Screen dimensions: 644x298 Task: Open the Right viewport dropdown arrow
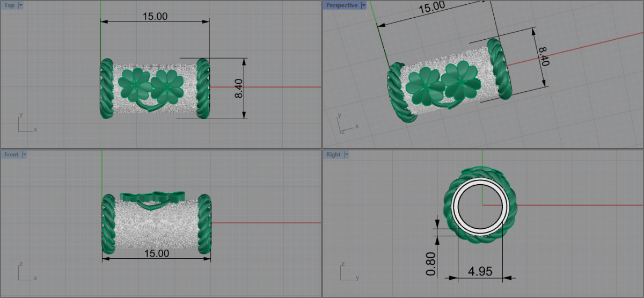346,155
